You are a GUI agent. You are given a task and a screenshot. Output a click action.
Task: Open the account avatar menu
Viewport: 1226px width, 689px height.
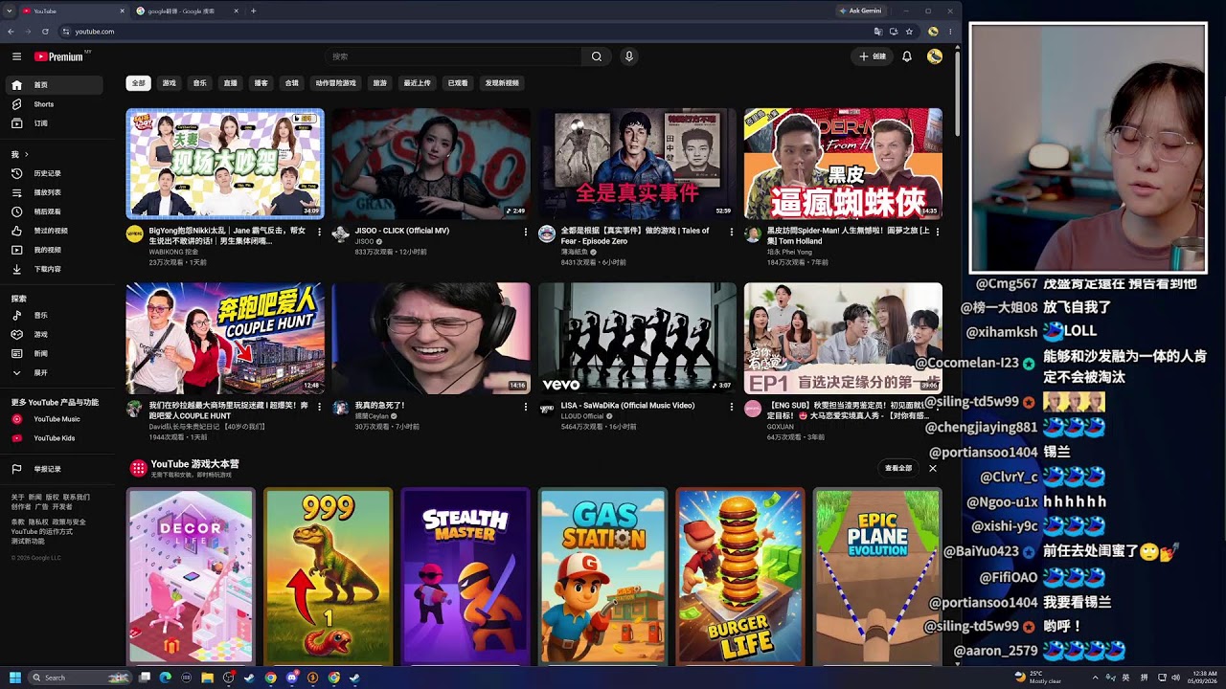pos(935,56)
